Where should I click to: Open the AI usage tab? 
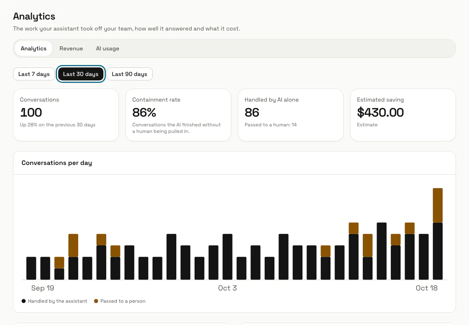[x=107, y=48]
